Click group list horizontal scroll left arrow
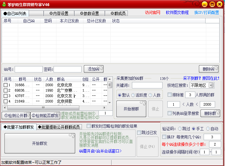The image size is (225, 166). click(5, 108)
